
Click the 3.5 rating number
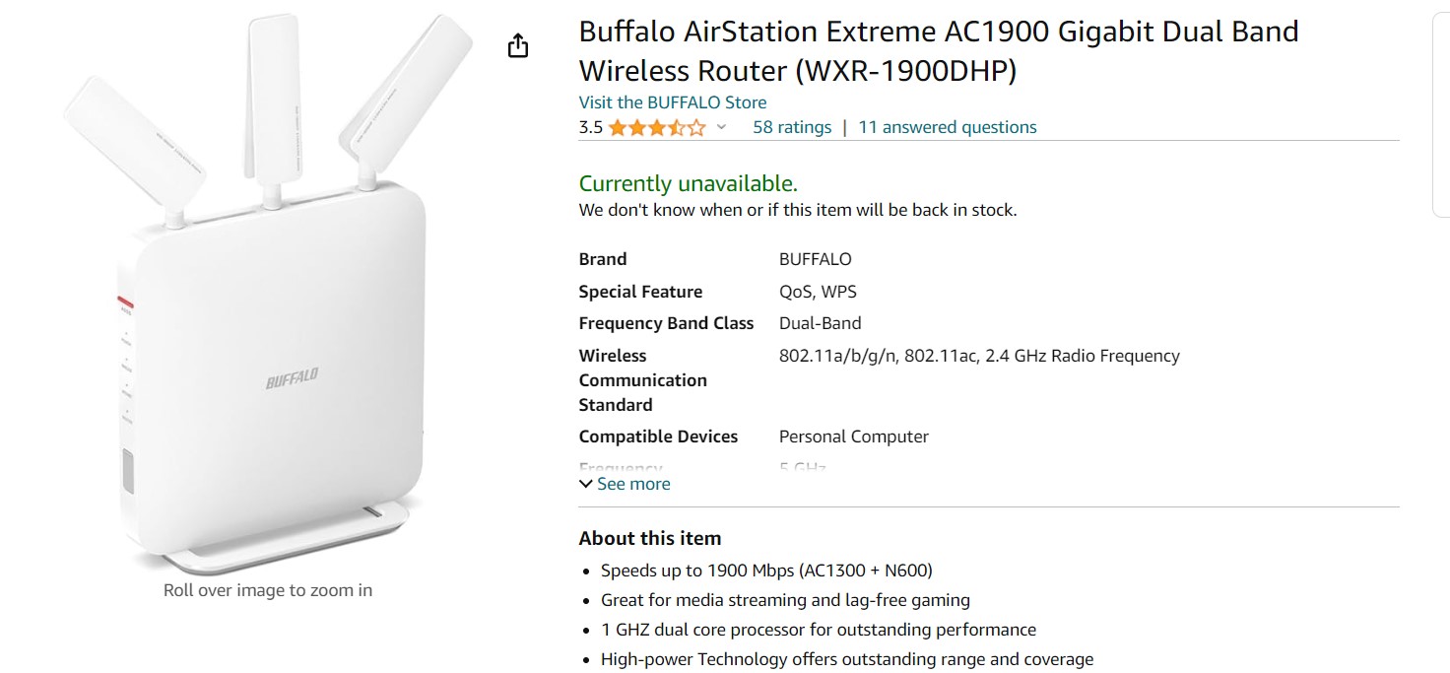(590, 127)
